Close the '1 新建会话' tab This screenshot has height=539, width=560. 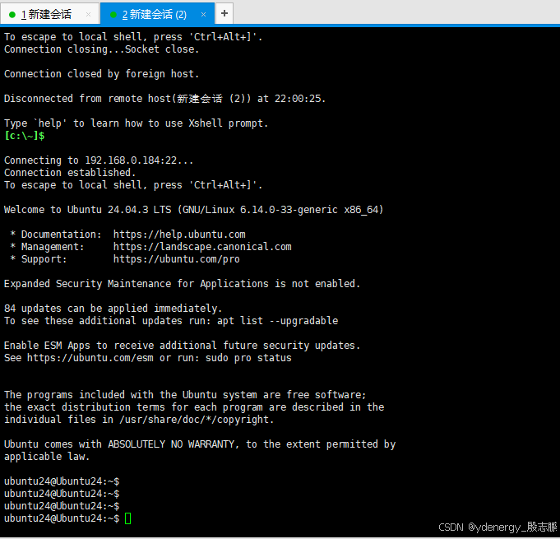88,14
